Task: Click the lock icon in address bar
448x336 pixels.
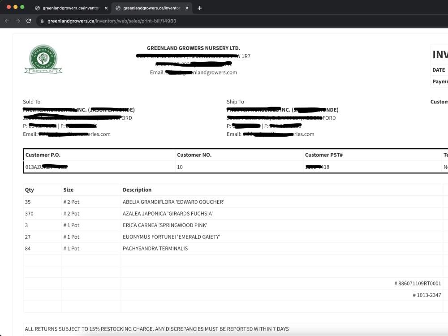Action: point(42,21)
